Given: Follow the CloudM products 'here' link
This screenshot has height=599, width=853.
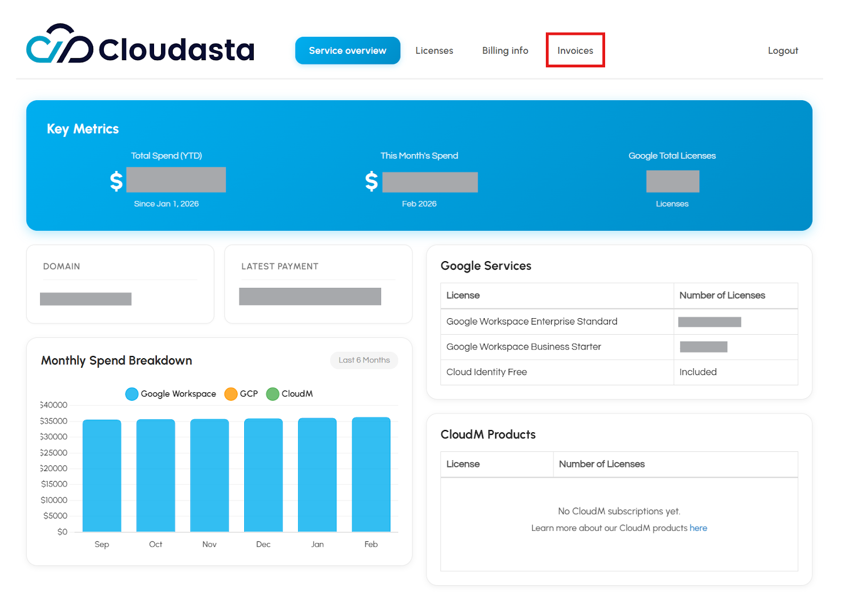Looking at the screenshot, I should click(x=698, y=528).
